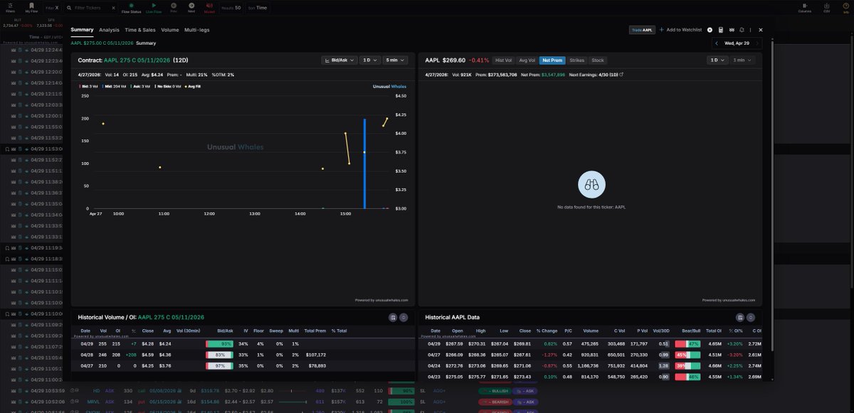This screenshot has width=854, height=413.
Task: Select the Hist Vol chart option
Action: 503,60
